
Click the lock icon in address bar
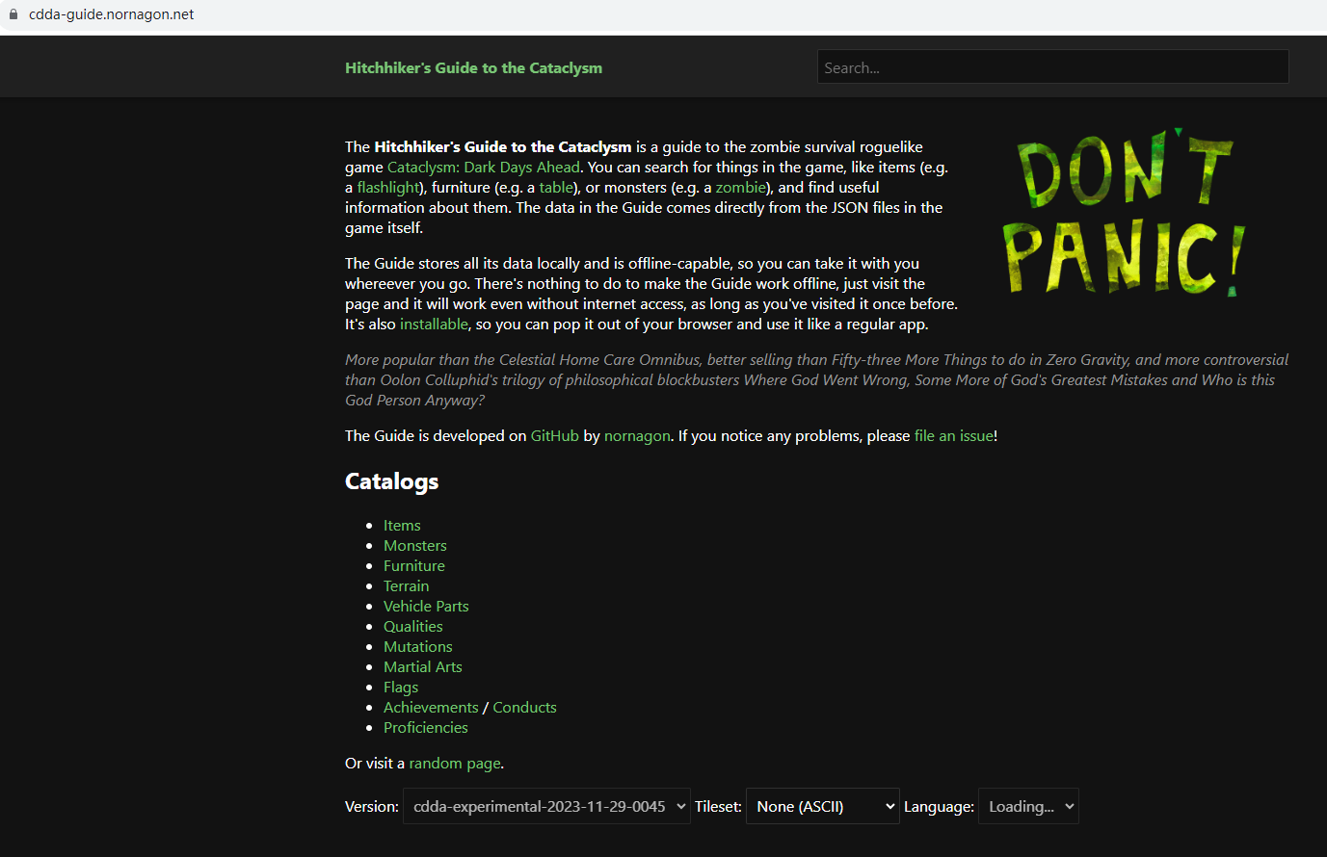pyautogui.click(x=13, y=14)
